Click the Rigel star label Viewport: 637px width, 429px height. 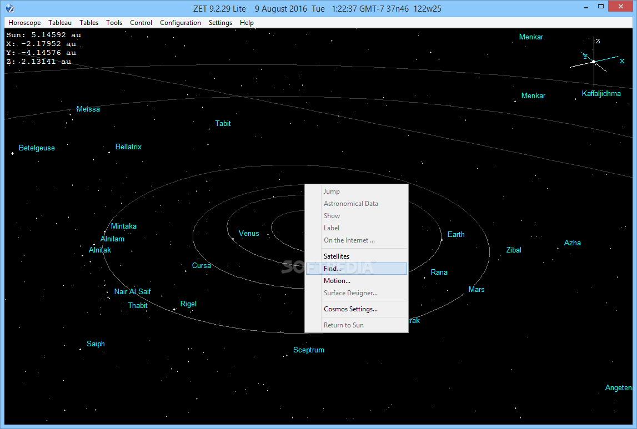(x=188, y=304)
